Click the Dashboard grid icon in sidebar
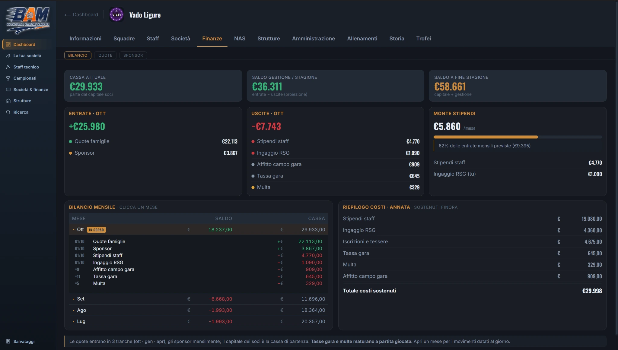This screenshot has width=618, height=350. [x=8, y=44]
